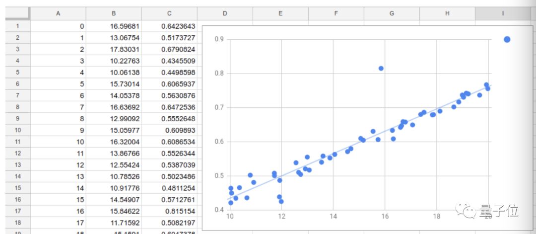Click the select-all corner box
Screen dimensions: 536x234
(18, 13)
